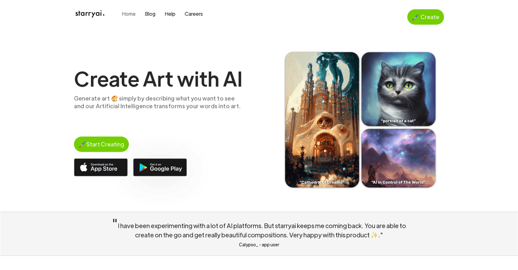Open the Home nav link

click(129, 14)
